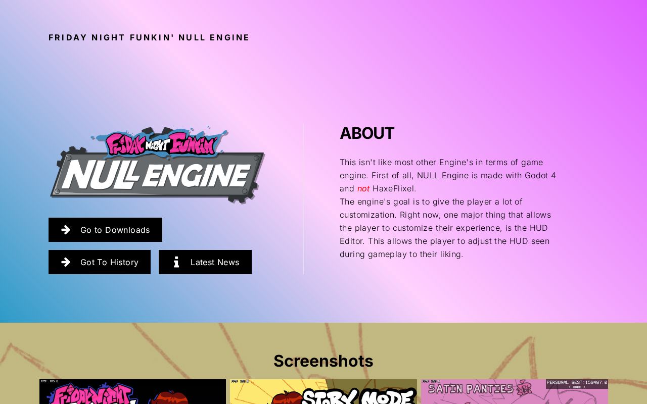This screenshot has height=404, width=647.
Task: Click the arrow icon on Got To History
Action: 66,262
